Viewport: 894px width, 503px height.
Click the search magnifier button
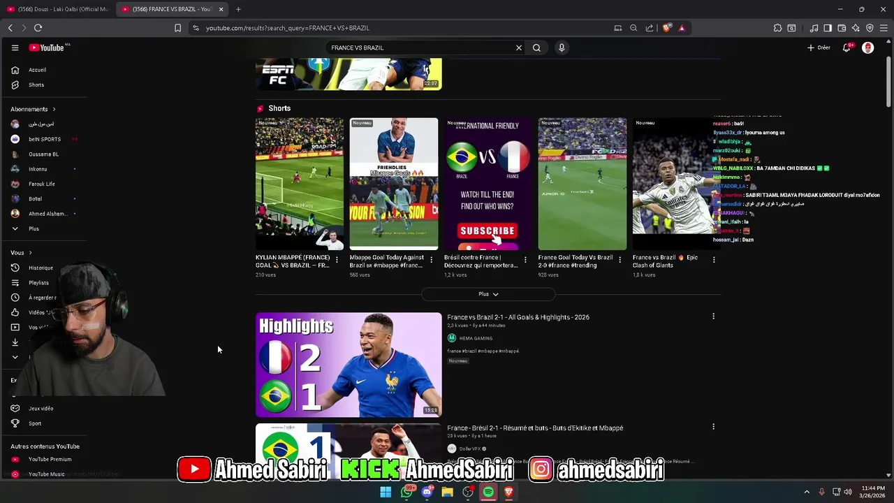pyautogui.click(x=536, y=48)
